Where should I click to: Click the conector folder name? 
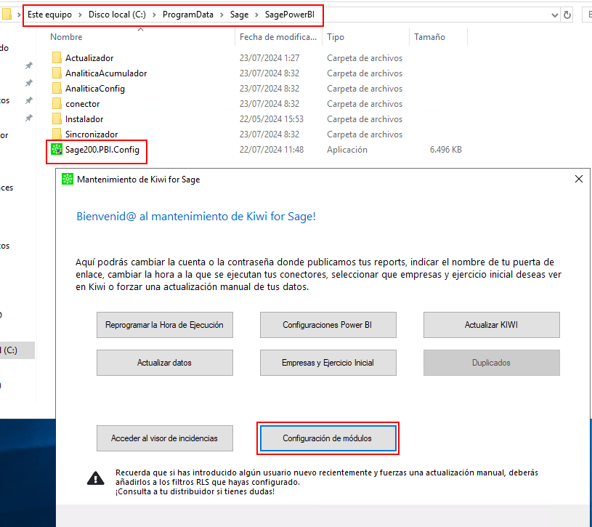click(x=82, y=103)
